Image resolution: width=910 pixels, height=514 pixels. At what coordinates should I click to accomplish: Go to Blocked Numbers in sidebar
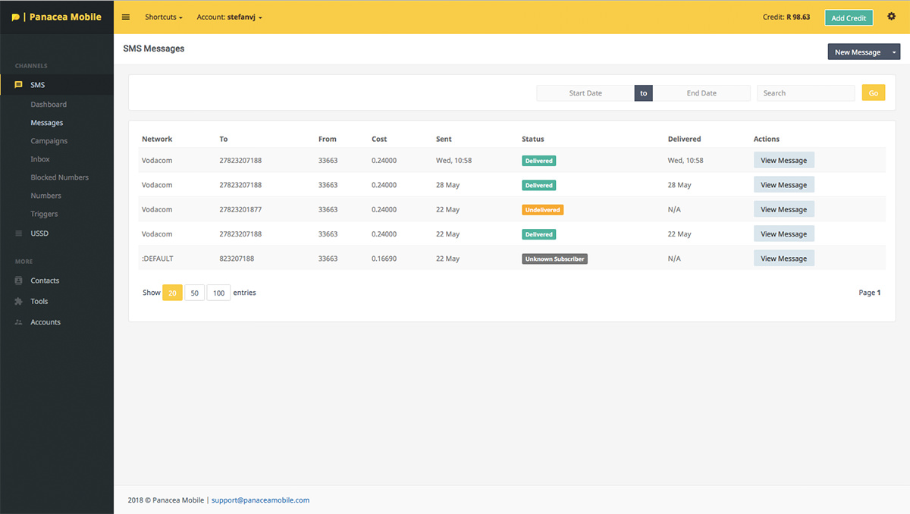tap(59, 177)
